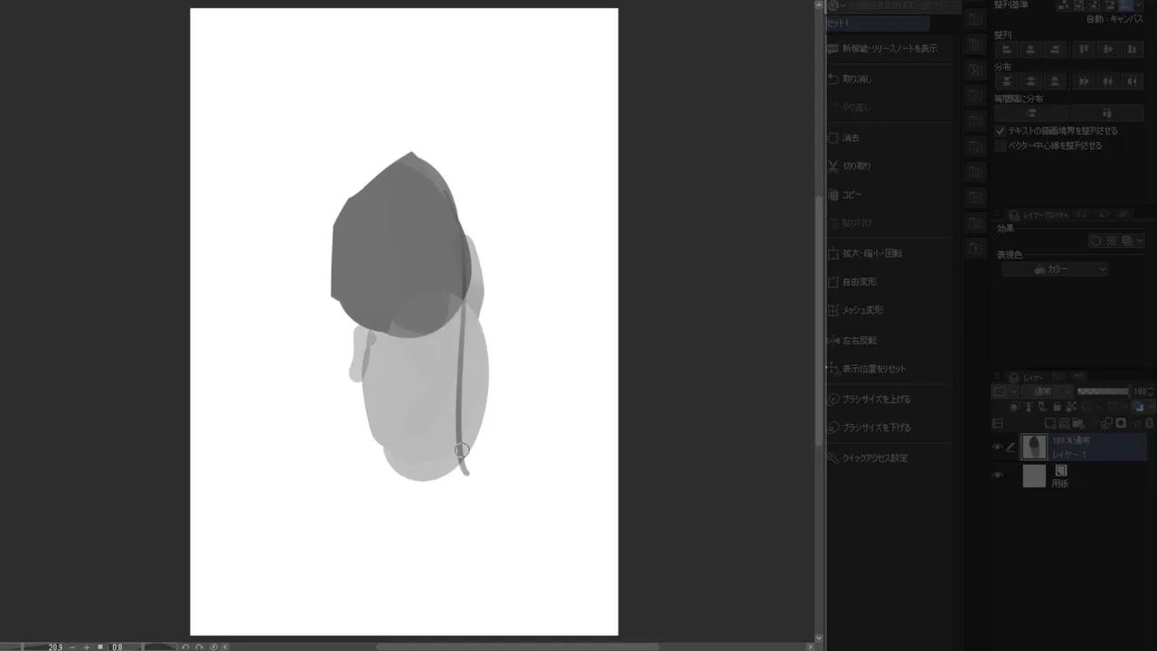Open the 整列基準 alignment reference dropdown
Image resolution: width=1157 pixels, height=651 pixels.
tap(1139, 5)
